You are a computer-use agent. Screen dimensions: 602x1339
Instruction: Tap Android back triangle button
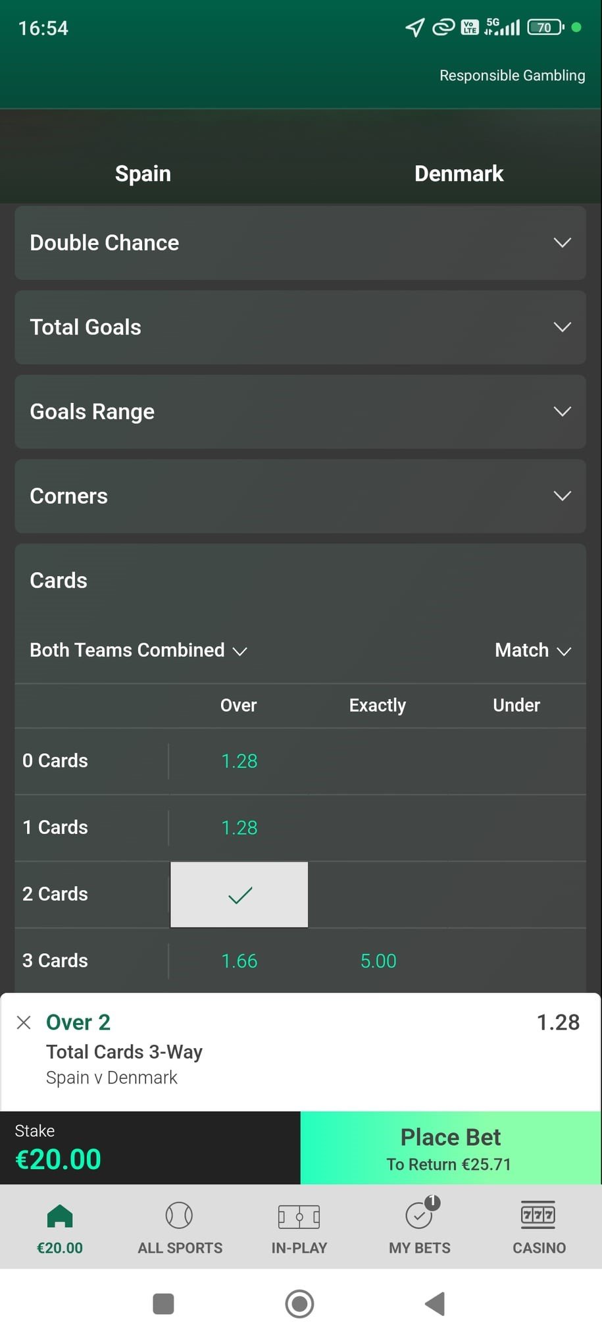(x=435, y=1303)
